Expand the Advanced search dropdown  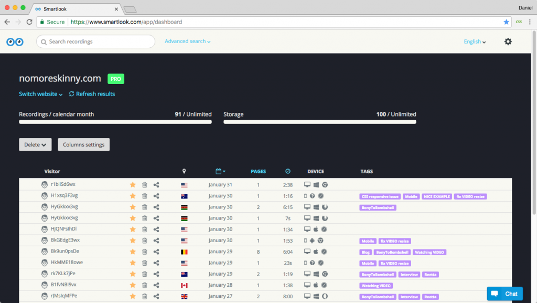click(x=187, y=41)
